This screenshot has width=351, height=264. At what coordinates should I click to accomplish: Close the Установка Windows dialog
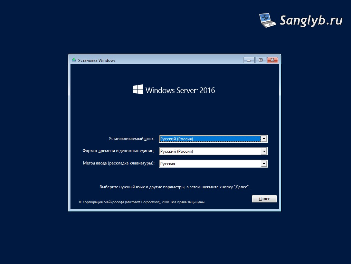(x=273, y=60)
